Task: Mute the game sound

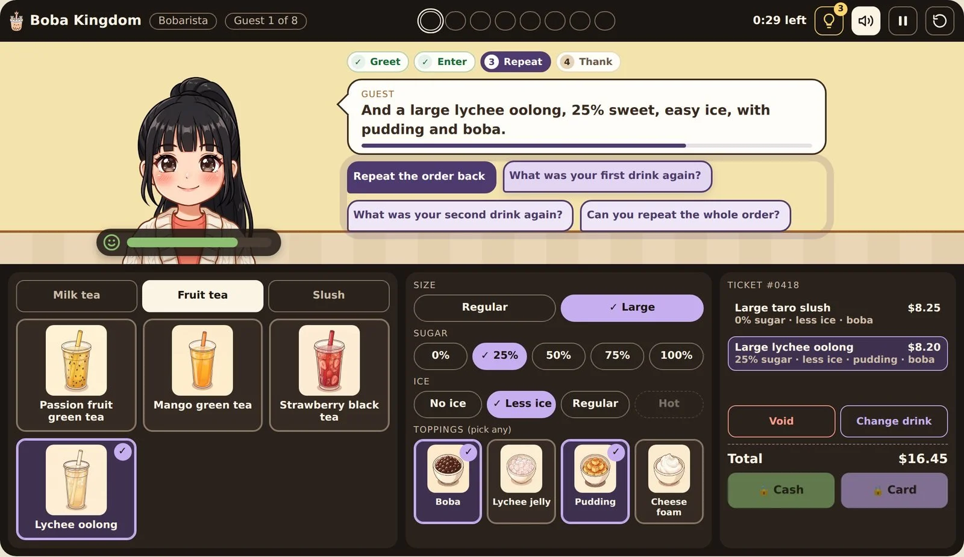Action: pos(866,21)
